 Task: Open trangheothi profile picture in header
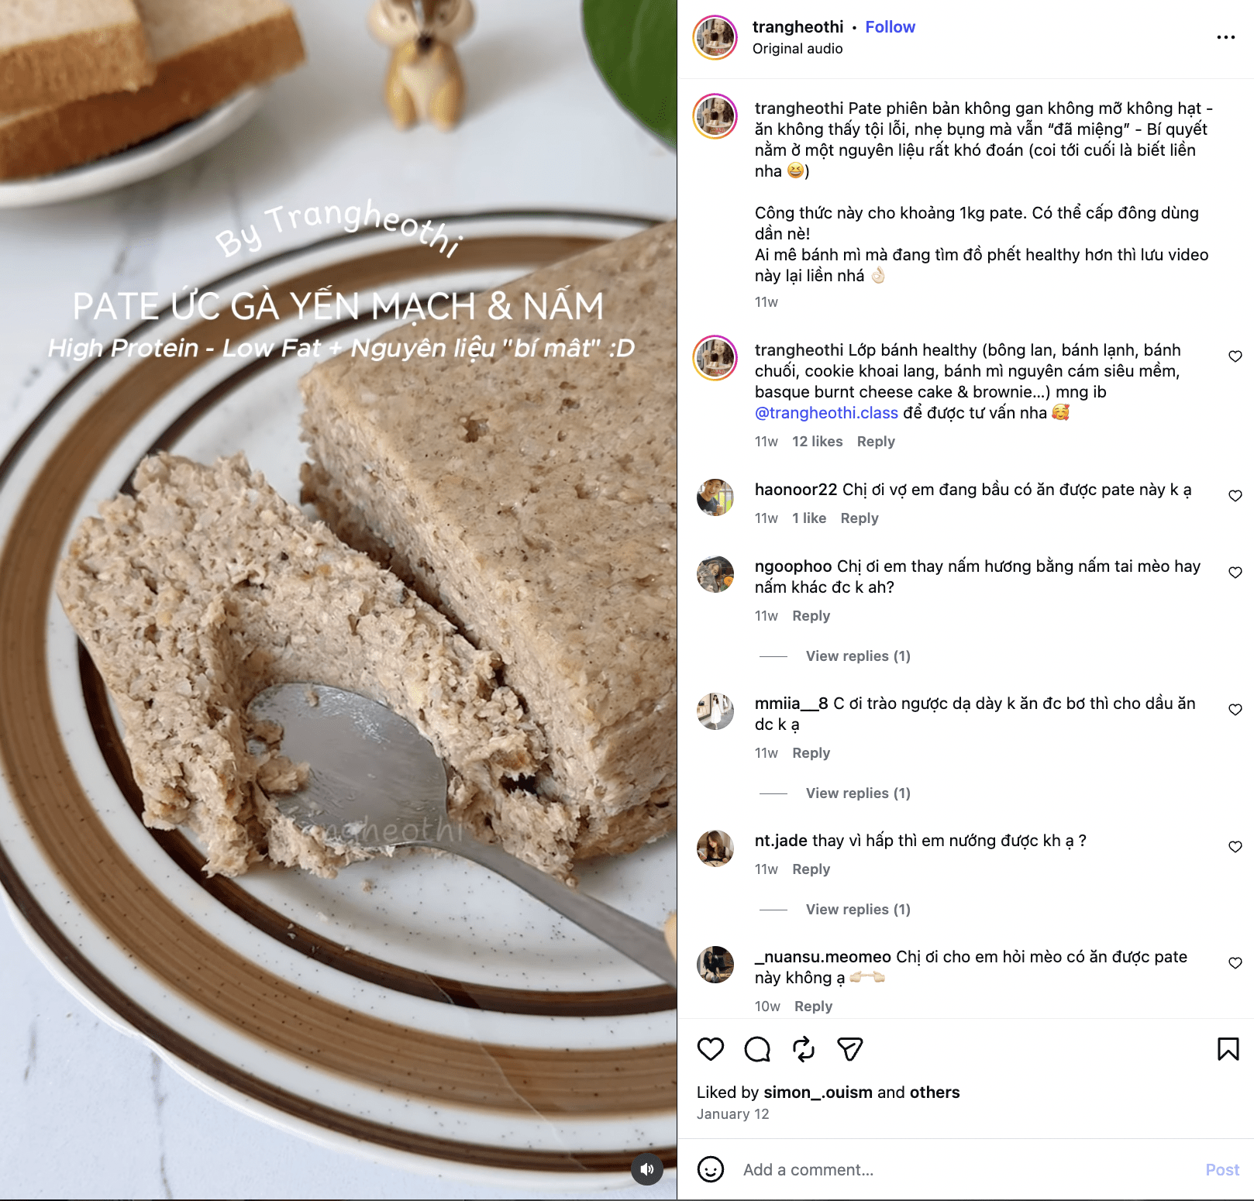715,37
